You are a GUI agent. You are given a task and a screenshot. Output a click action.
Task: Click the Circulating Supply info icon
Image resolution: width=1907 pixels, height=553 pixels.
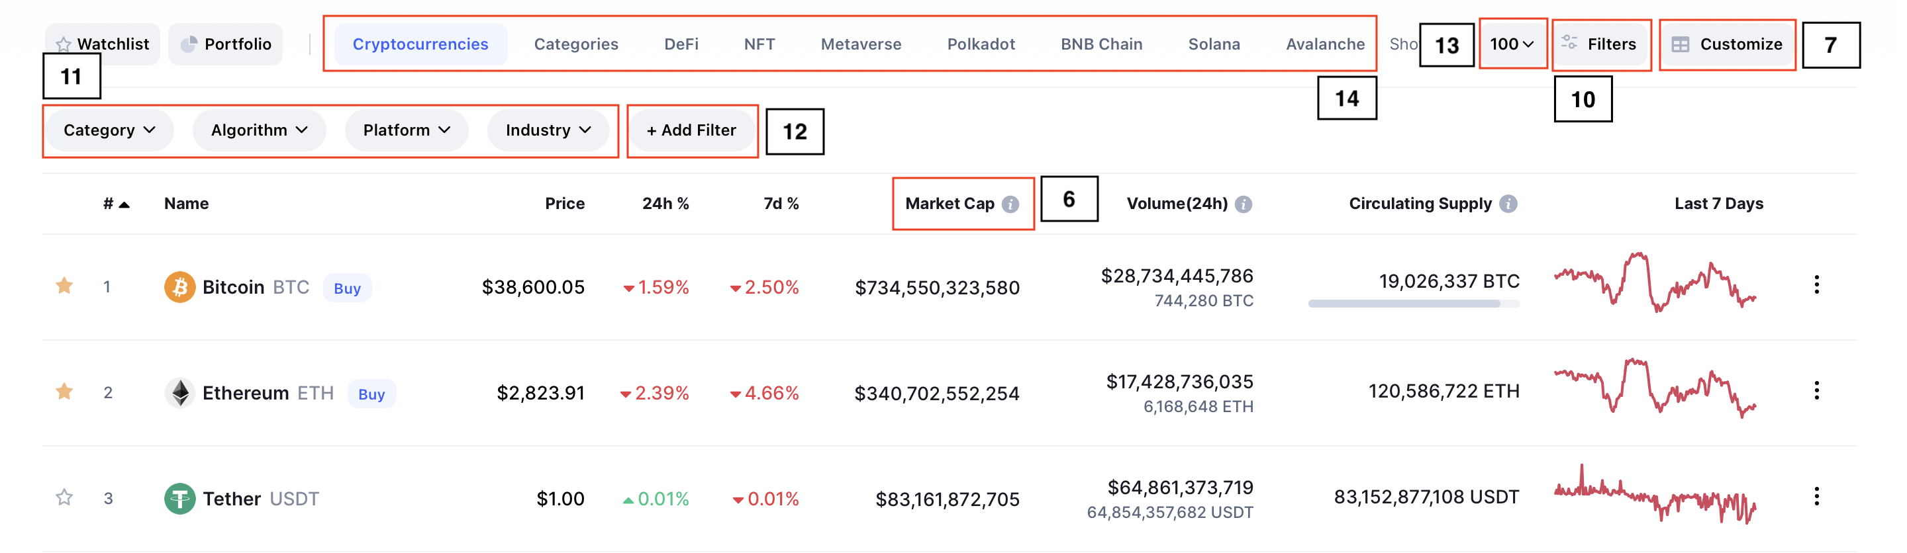1508,204
